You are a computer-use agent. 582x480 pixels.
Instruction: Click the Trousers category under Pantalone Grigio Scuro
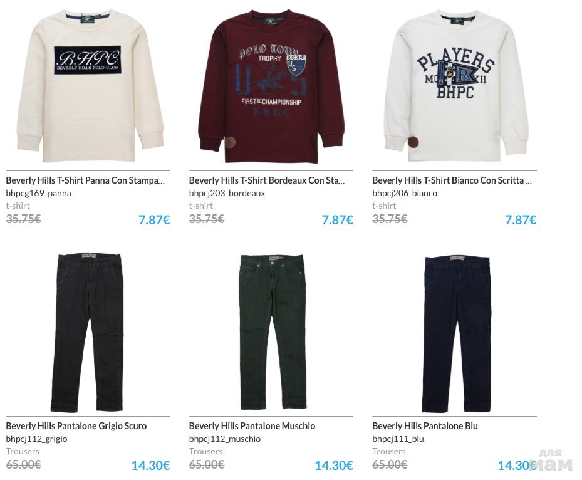pos(23,451)
